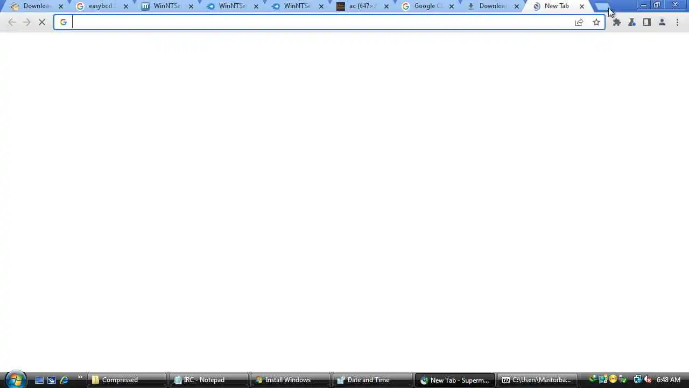689x388 pixels.
Task: Click the 6:48 AM system clock
Action: pos(669,380)
